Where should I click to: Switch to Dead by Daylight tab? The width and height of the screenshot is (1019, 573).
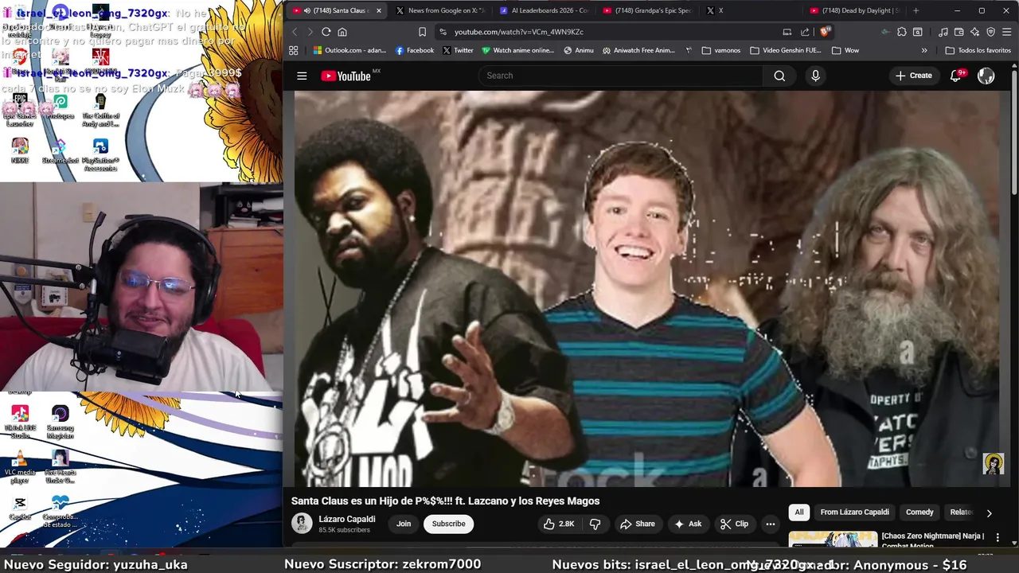coord(855,10)
